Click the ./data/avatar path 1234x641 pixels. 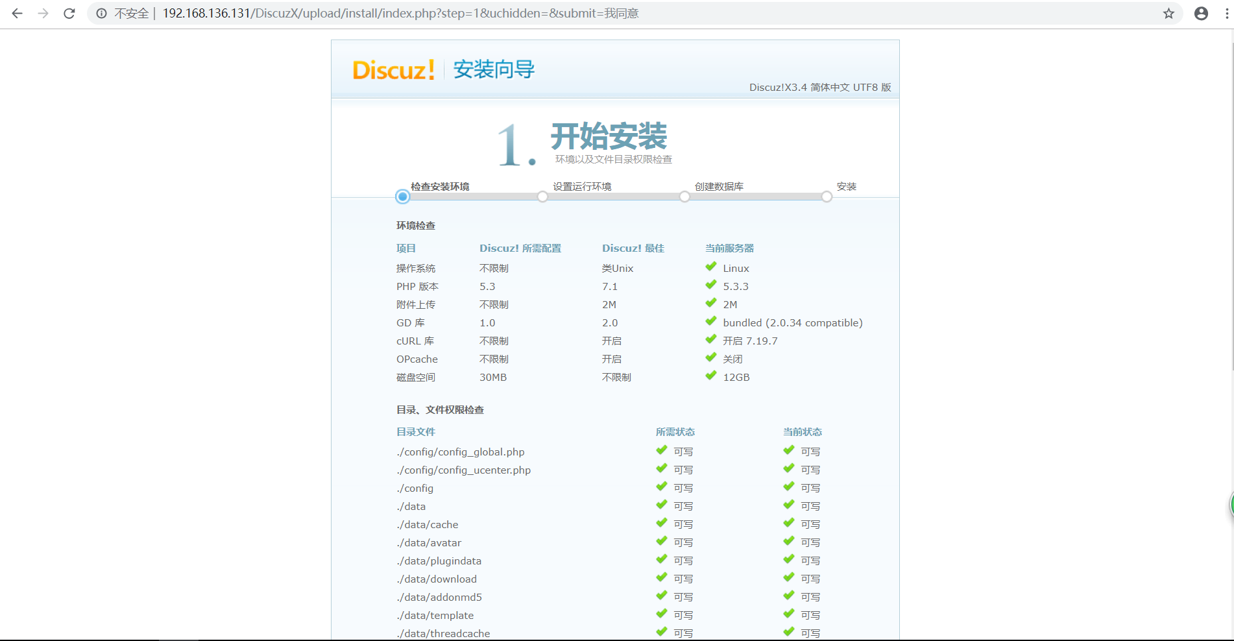point(429,542)
